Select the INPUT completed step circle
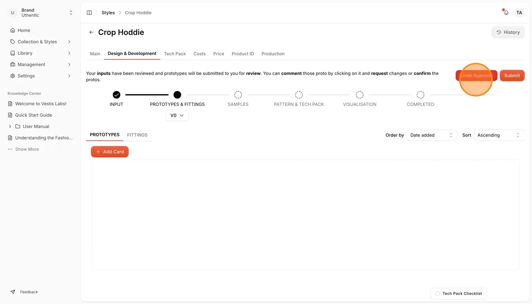 [116, 94]
